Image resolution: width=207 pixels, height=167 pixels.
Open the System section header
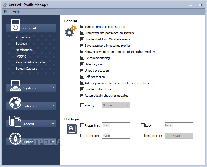click(31, 88)
